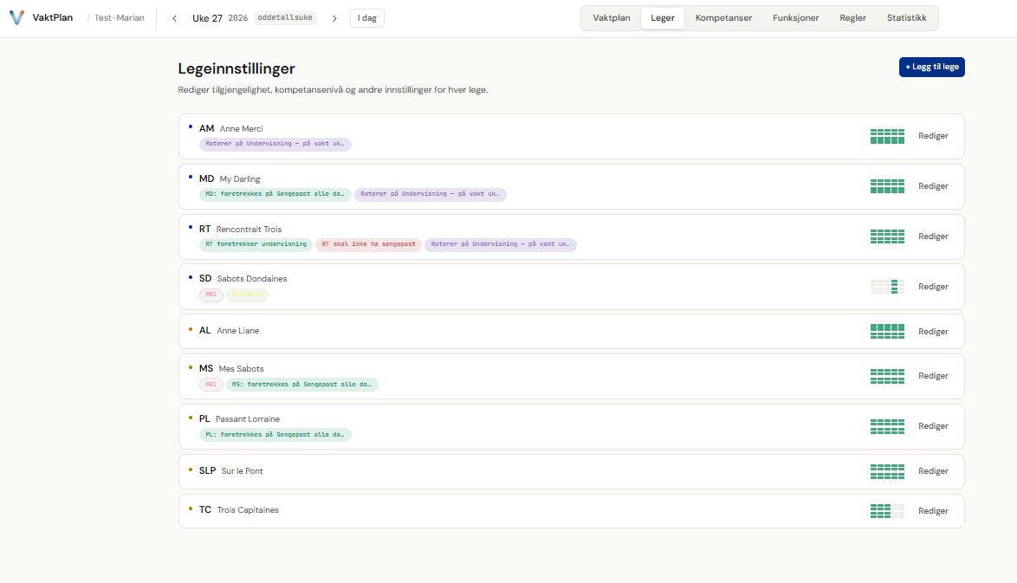
Task: Click Rediger for Mes Sabots
Action: tap(933, 376)
